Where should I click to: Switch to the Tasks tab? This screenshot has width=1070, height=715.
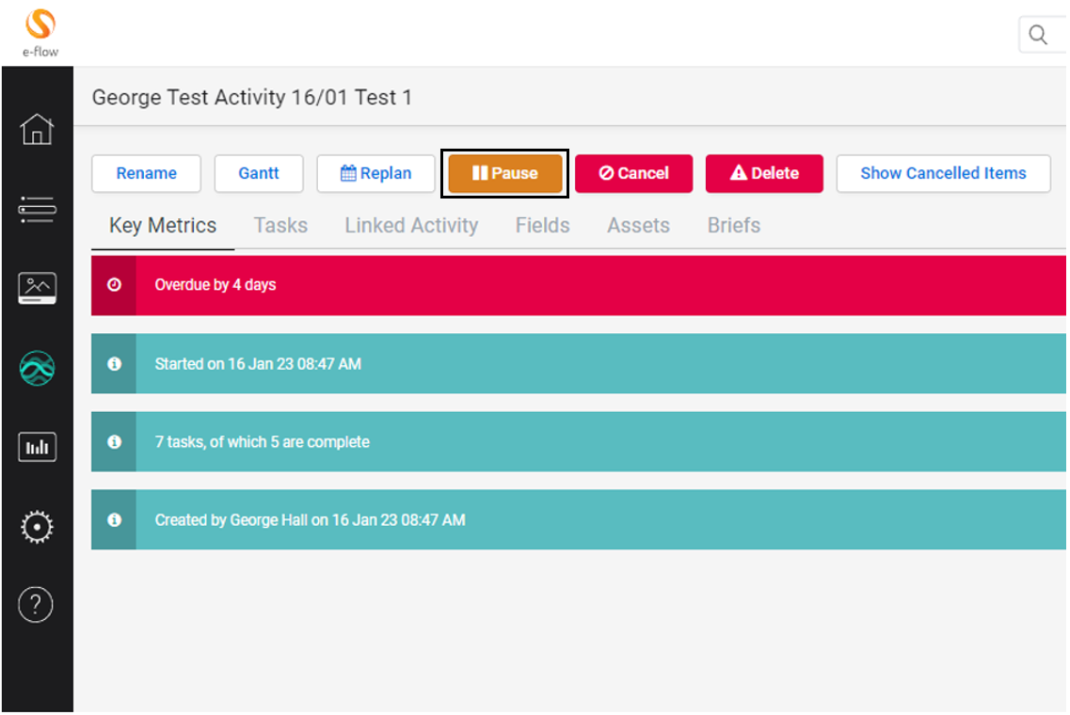280,226
